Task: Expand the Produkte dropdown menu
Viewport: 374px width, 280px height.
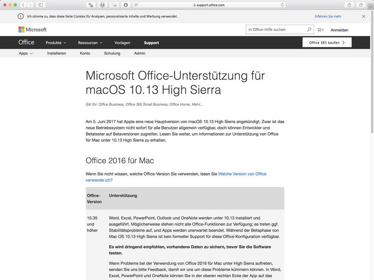Action: point(56,43)
